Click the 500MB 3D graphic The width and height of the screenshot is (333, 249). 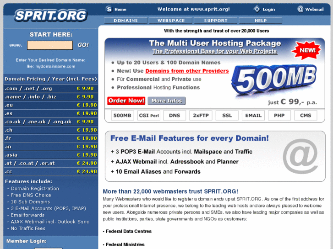tap(274, 80)
